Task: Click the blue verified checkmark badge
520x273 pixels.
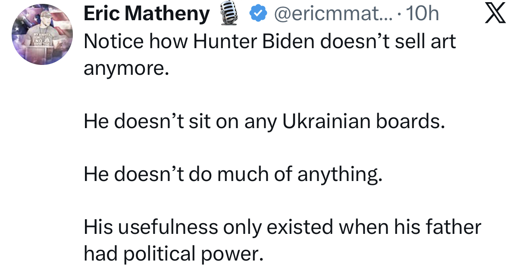Action: click(x=258, y=15)
